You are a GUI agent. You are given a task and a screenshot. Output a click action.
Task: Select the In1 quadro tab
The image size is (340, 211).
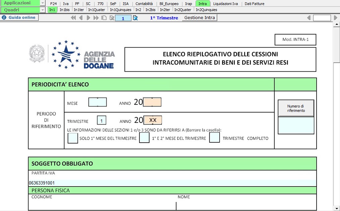(x=52, y=10)
